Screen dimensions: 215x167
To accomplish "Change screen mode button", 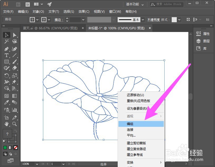I will click(11, 161).
